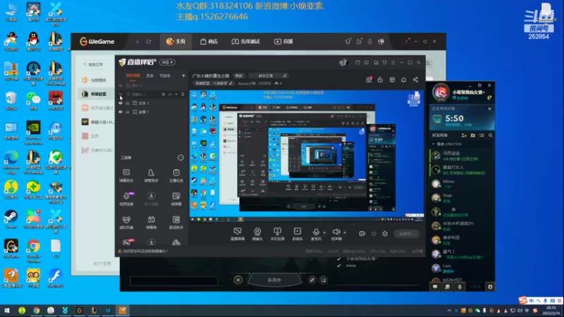Click the 直播中 broadcast status button
Image resolution: width=564 pixels, height=317 pixels.
(x=406, y=234)
